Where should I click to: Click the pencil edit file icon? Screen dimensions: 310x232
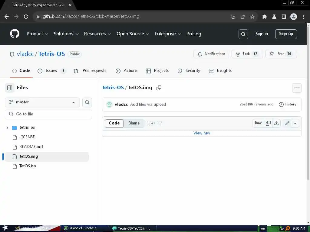click(287, 123)
